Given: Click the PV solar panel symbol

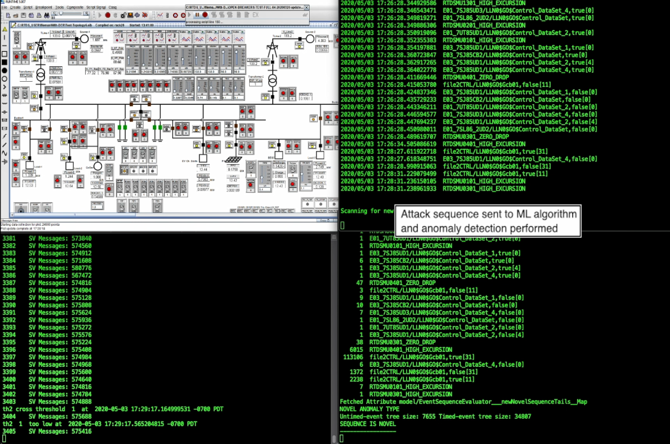Looking at the screenshot, I should [x=234, y=160].
